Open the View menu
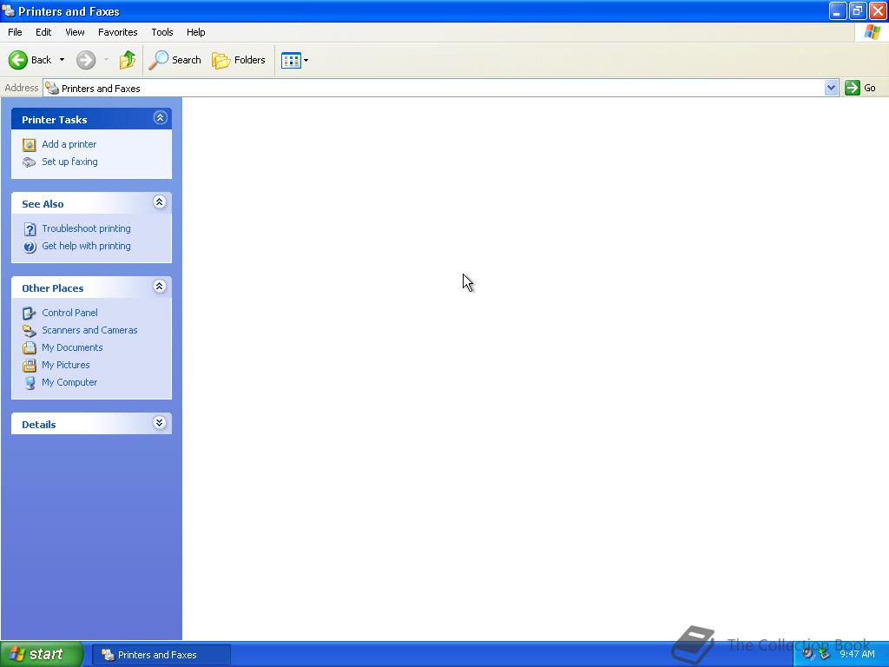889x667 pixels. pos(75,32)
